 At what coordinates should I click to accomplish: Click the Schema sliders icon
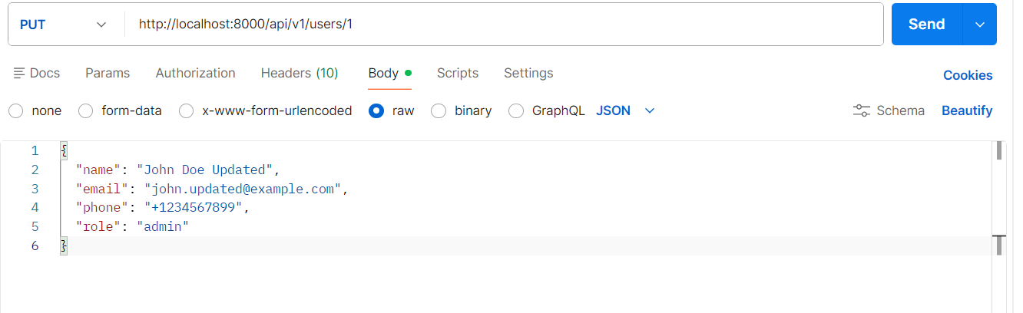(861, 110)
